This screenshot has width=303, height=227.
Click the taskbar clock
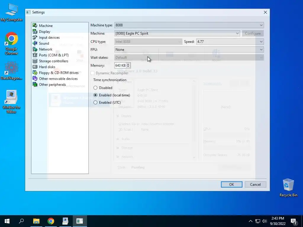tap(278, 221)
